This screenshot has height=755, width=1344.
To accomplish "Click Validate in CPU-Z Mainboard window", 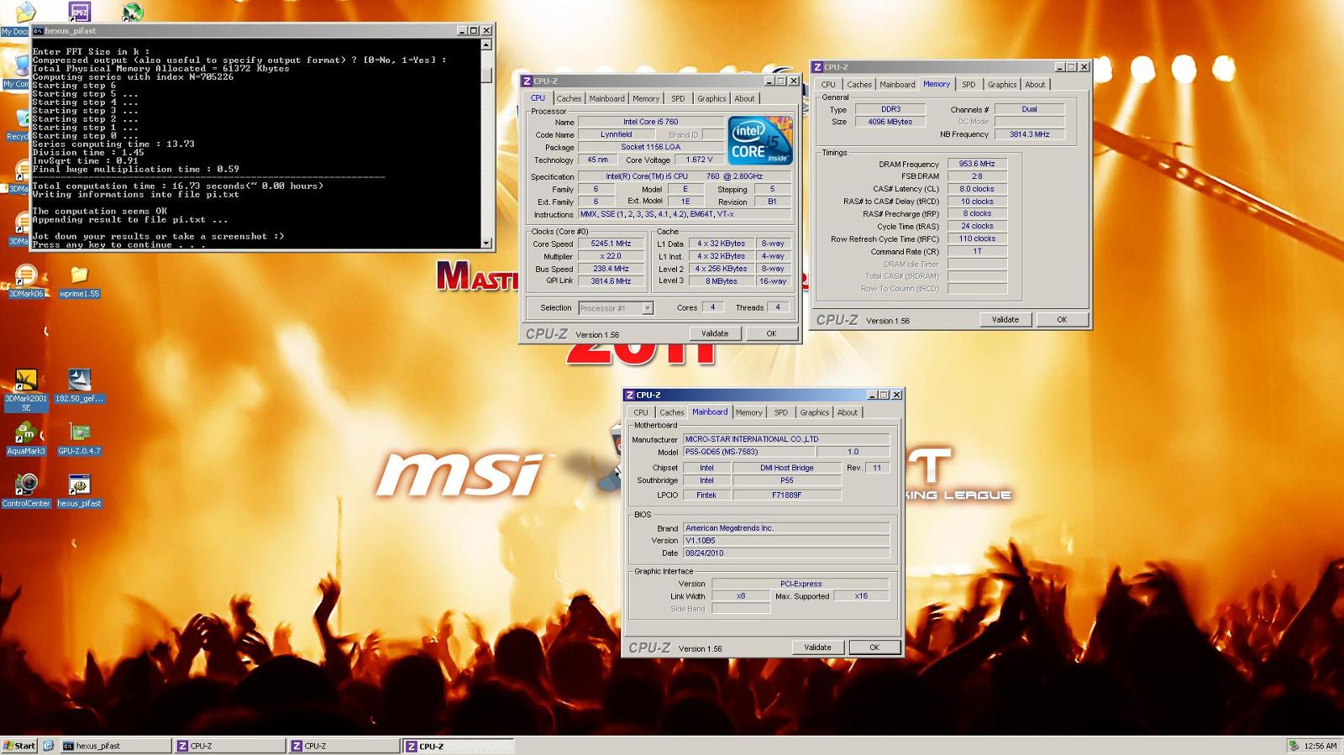I will coord(817,648).
